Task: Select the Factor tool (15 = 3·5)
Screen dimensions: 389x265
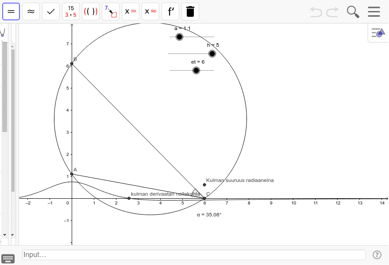Action: pyautogui.click(x=71, y=11)
